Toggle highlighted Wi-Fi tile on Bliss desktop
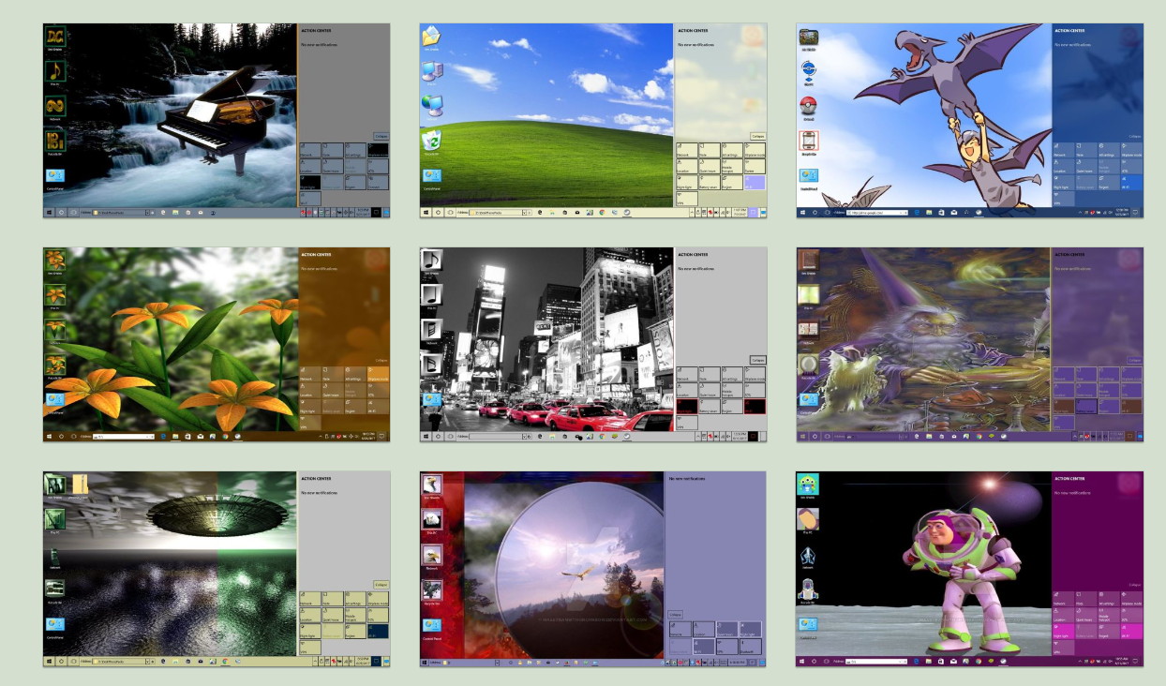The height and width of the screenshot is (686, 1166). click(755, 183)
